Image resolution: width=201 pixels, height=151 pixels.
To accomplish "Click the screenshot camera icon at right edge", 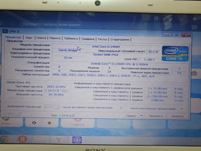I will (194, 73).
